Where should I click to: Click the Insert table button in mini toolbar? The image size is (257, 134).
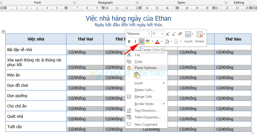pos(188,37)
